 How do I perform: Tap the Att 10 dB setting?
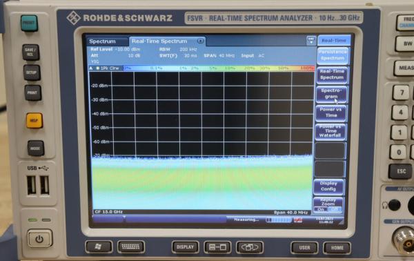pos(115,56)
